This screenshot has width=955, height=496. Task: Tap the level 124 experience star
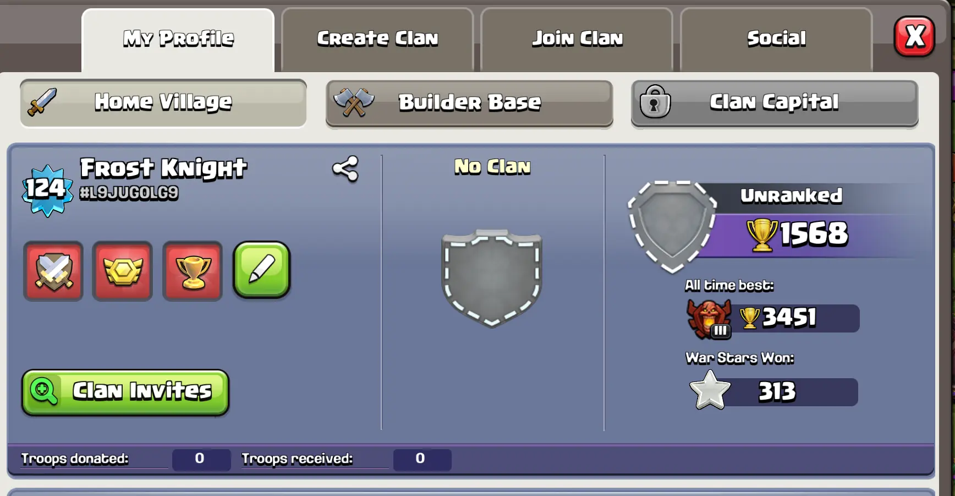pos(47,190)
